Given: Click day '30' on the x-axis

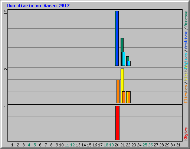Looking at the screenshot, I should pyautogui.click(x=173, y=145).
